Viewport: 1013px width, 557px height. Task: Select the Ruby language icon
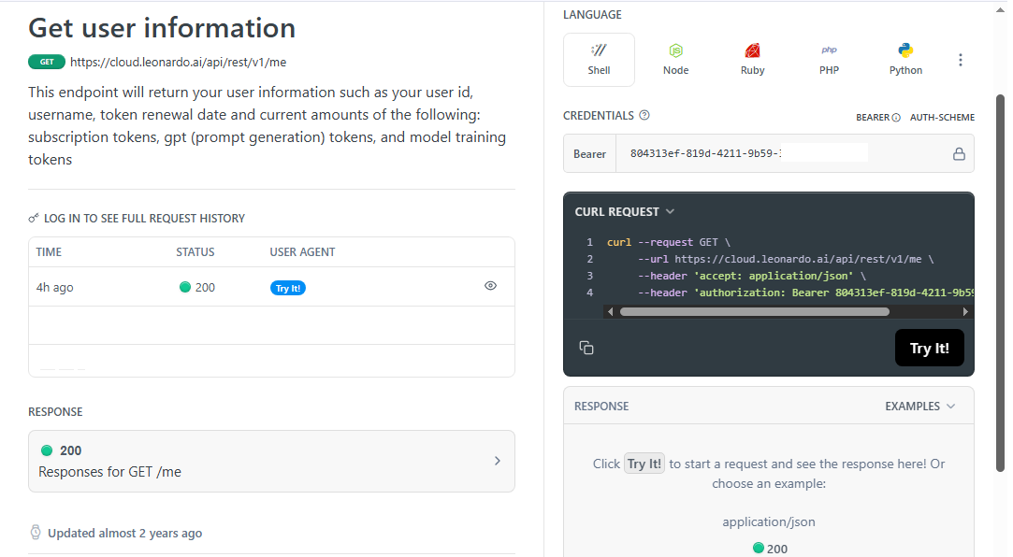coord(753,60)
